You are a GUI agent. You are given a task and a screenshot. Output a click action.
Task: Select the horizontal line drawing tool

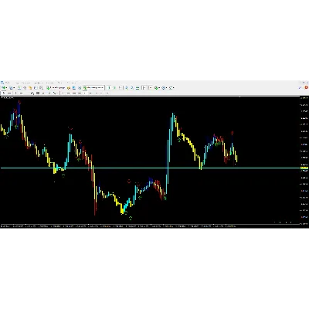[x=21, y=93]
